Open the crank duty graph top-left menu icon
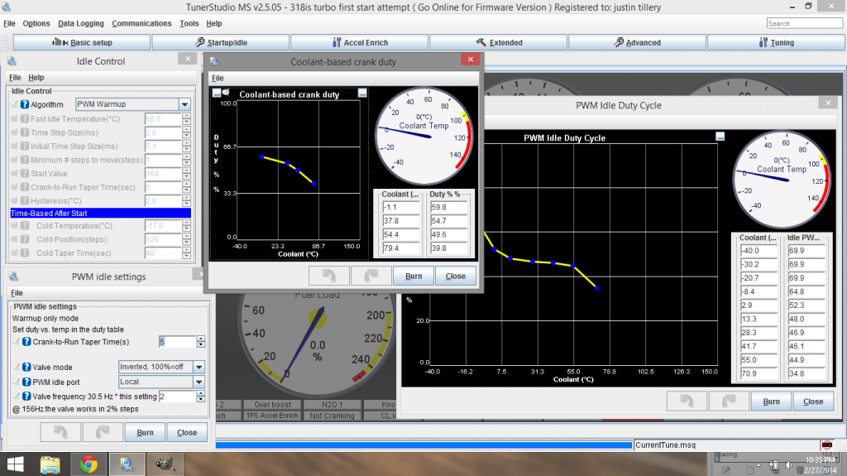This screenshot has width=847, height=476. click(217, 93)
